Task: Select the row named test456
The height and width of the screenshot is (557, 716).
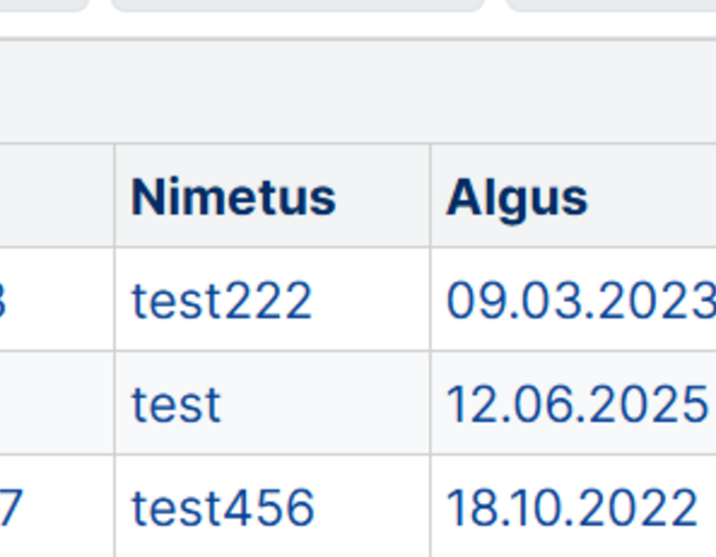Action: (223, 508)
